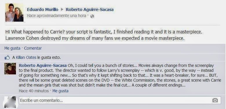Click the 'Hace 40 minutos' comment timestamp

(34, 91)
